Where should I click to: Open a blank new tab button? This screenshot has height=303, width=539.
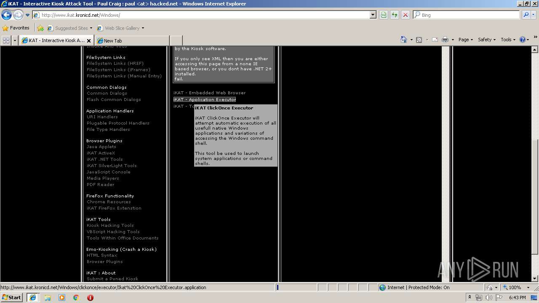(176, 41)
